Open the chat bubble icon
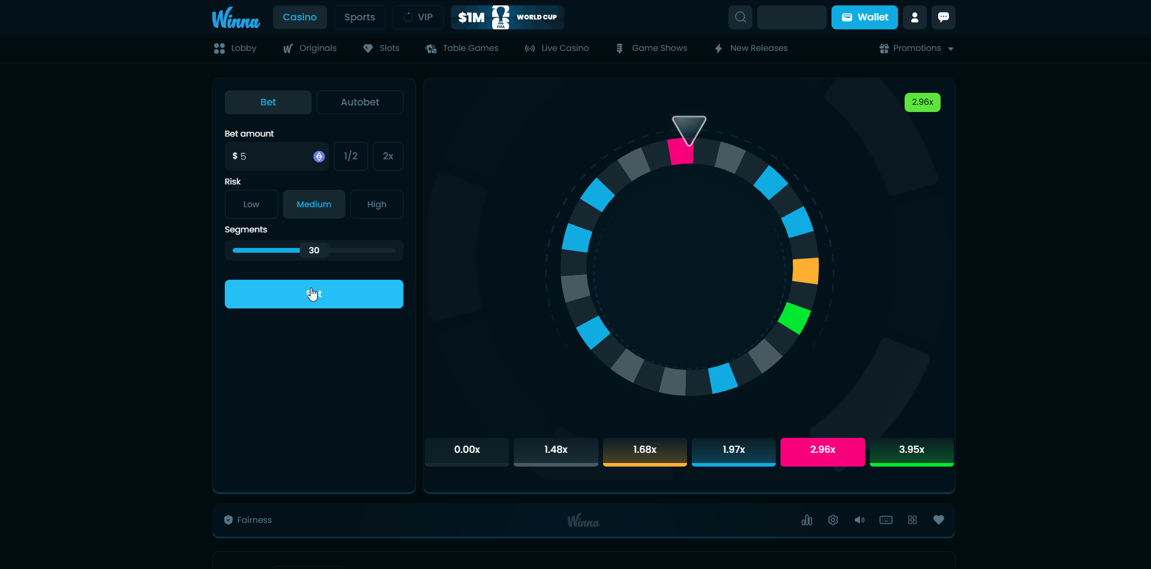Screen dimensions: 1151x569 [944, 17]
